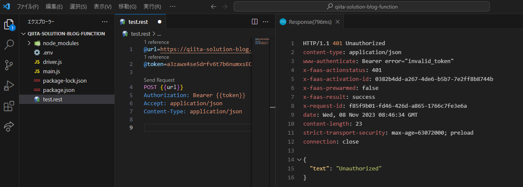Click breadcrumb chevron after test.rest
This screenshot has width=523, height=187.
(x=154, y=34)
